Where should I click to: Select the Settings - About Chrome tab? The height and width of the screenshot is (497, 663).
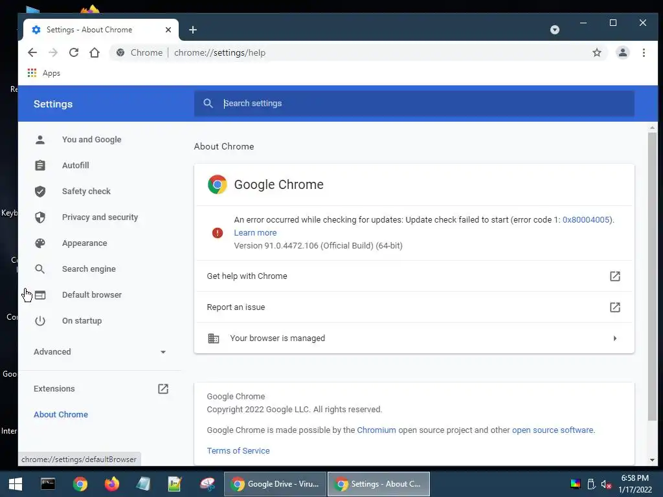pyautogui.click(x=101, y=30)
